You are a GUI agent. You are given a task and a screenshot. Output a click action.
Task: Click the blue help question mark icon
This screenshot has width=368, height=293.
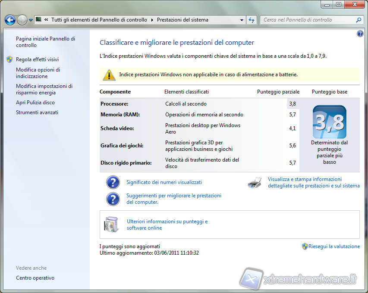click(360, 34)
